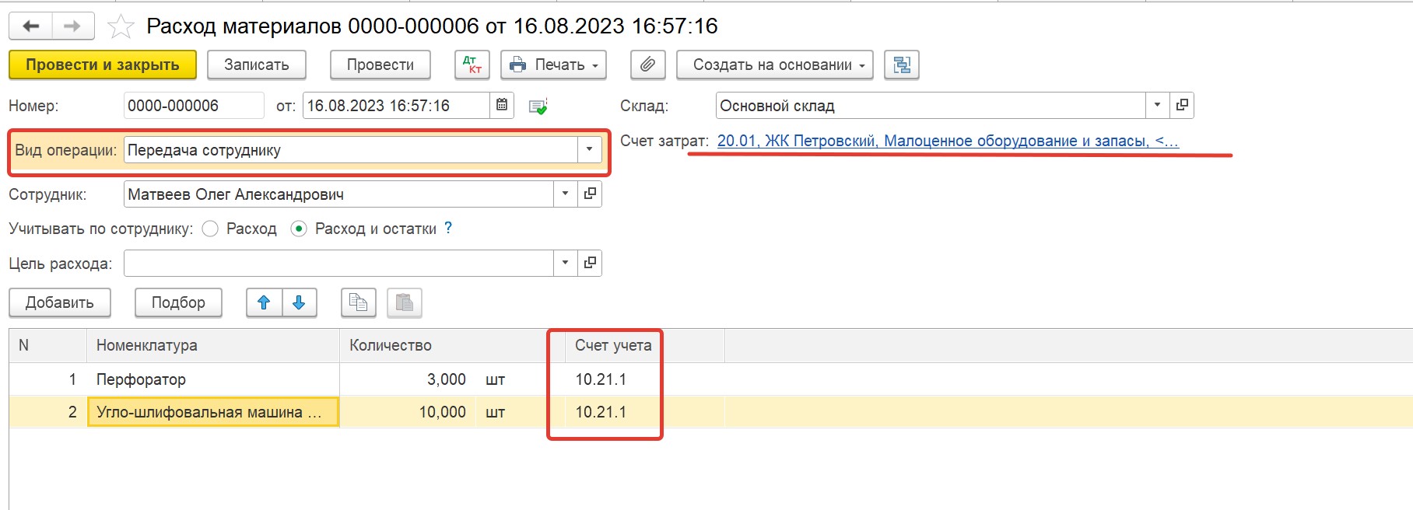Add a row with Добавить button
The image size is (1413, 510).
[60, 302]
